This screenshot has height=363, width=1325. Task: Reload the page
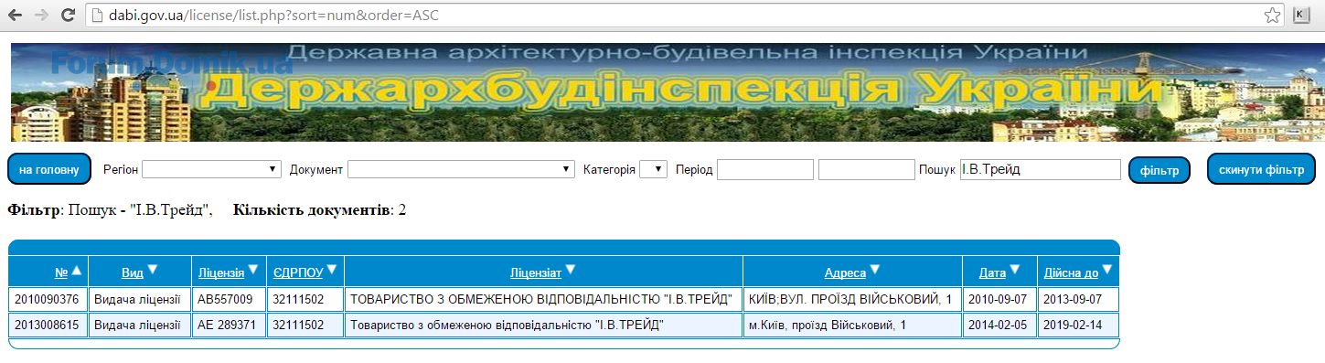click(x=68, y=15)
